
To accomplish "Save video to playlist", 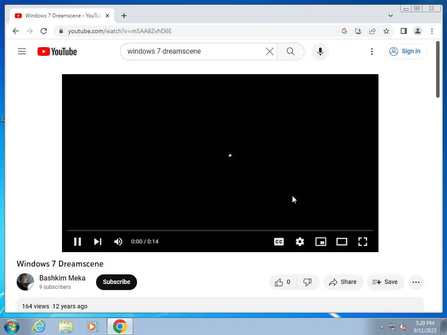I will (x=385, y=282).
